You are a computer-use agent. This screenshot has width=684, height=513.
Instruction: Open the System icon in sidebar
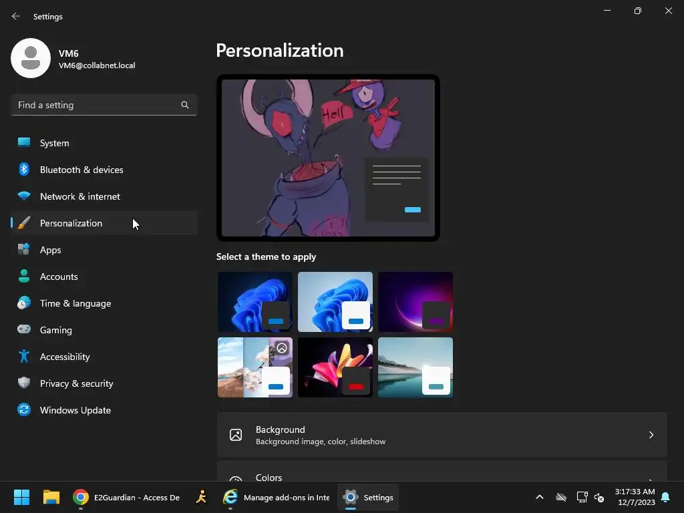point(24,142)
